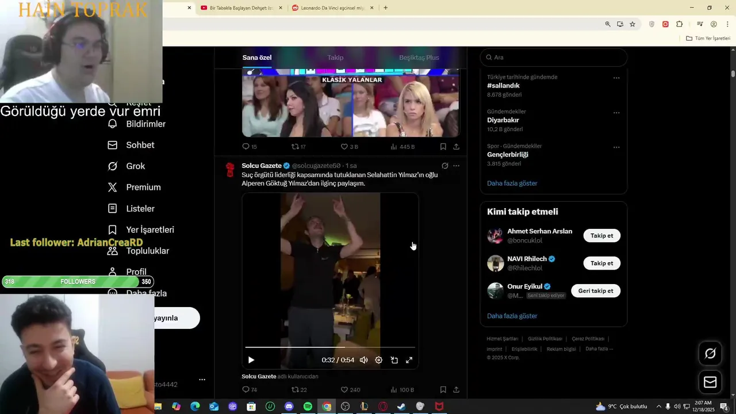
Task: Open account menu dots beside profile name
Action: click(x=202, y=379)
